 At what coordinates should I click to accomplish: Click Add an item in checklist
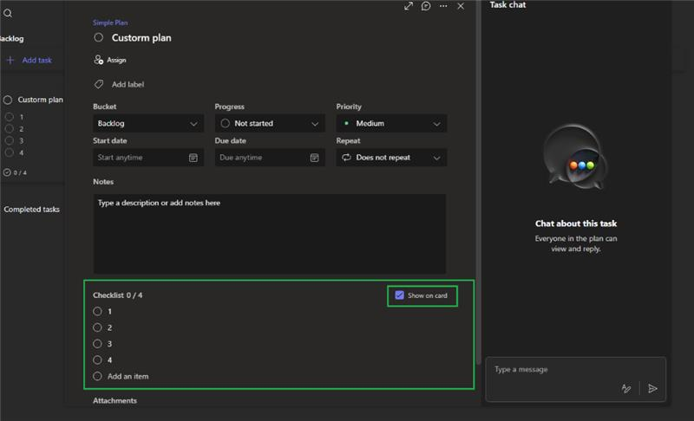(x=128, y=376)
